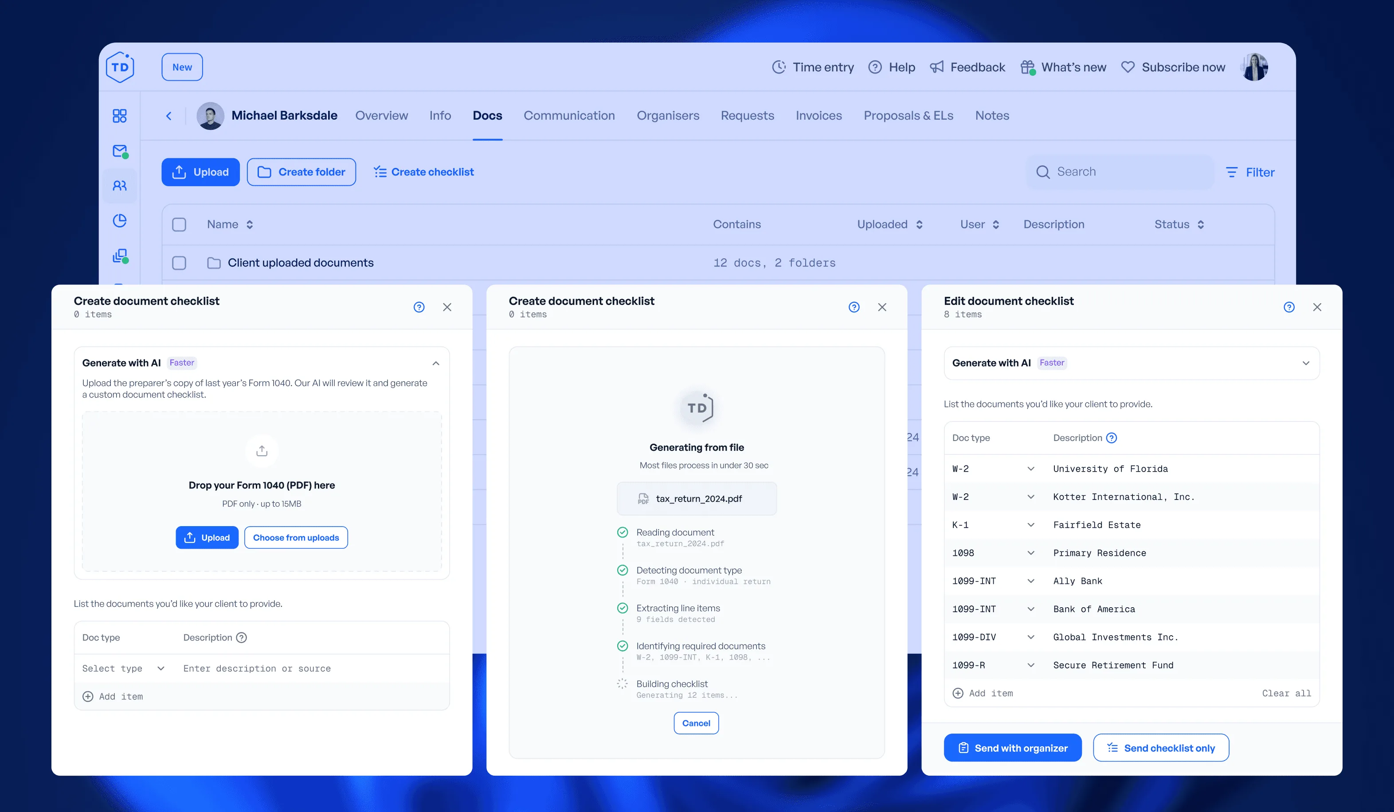Open the clients people icon in sidebar
The image size is (1394, 812).
point(119,186)
